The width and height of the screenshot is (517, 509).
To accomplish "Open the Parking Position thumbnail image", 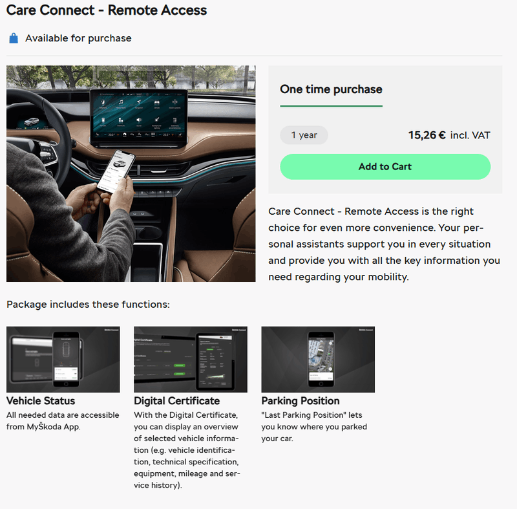I will pyautogui.click(x=318, y=359).
